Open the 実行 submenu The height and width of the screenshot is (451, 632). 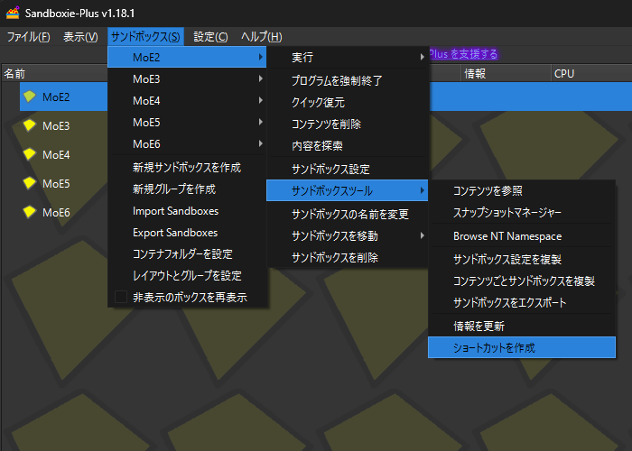pos(347,57)
